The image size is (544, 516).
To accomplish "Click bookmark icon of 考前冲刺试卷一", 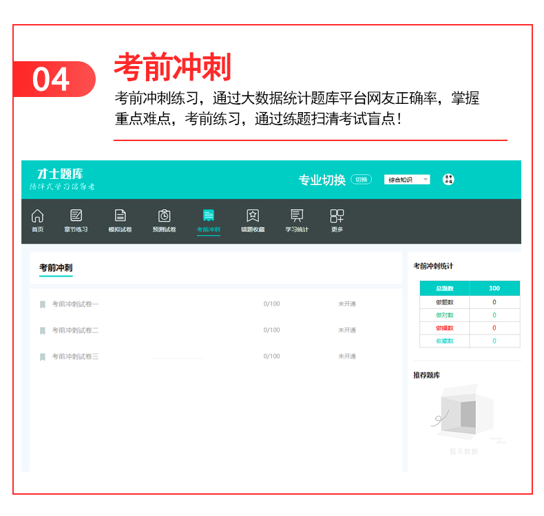I will point(43,304).
